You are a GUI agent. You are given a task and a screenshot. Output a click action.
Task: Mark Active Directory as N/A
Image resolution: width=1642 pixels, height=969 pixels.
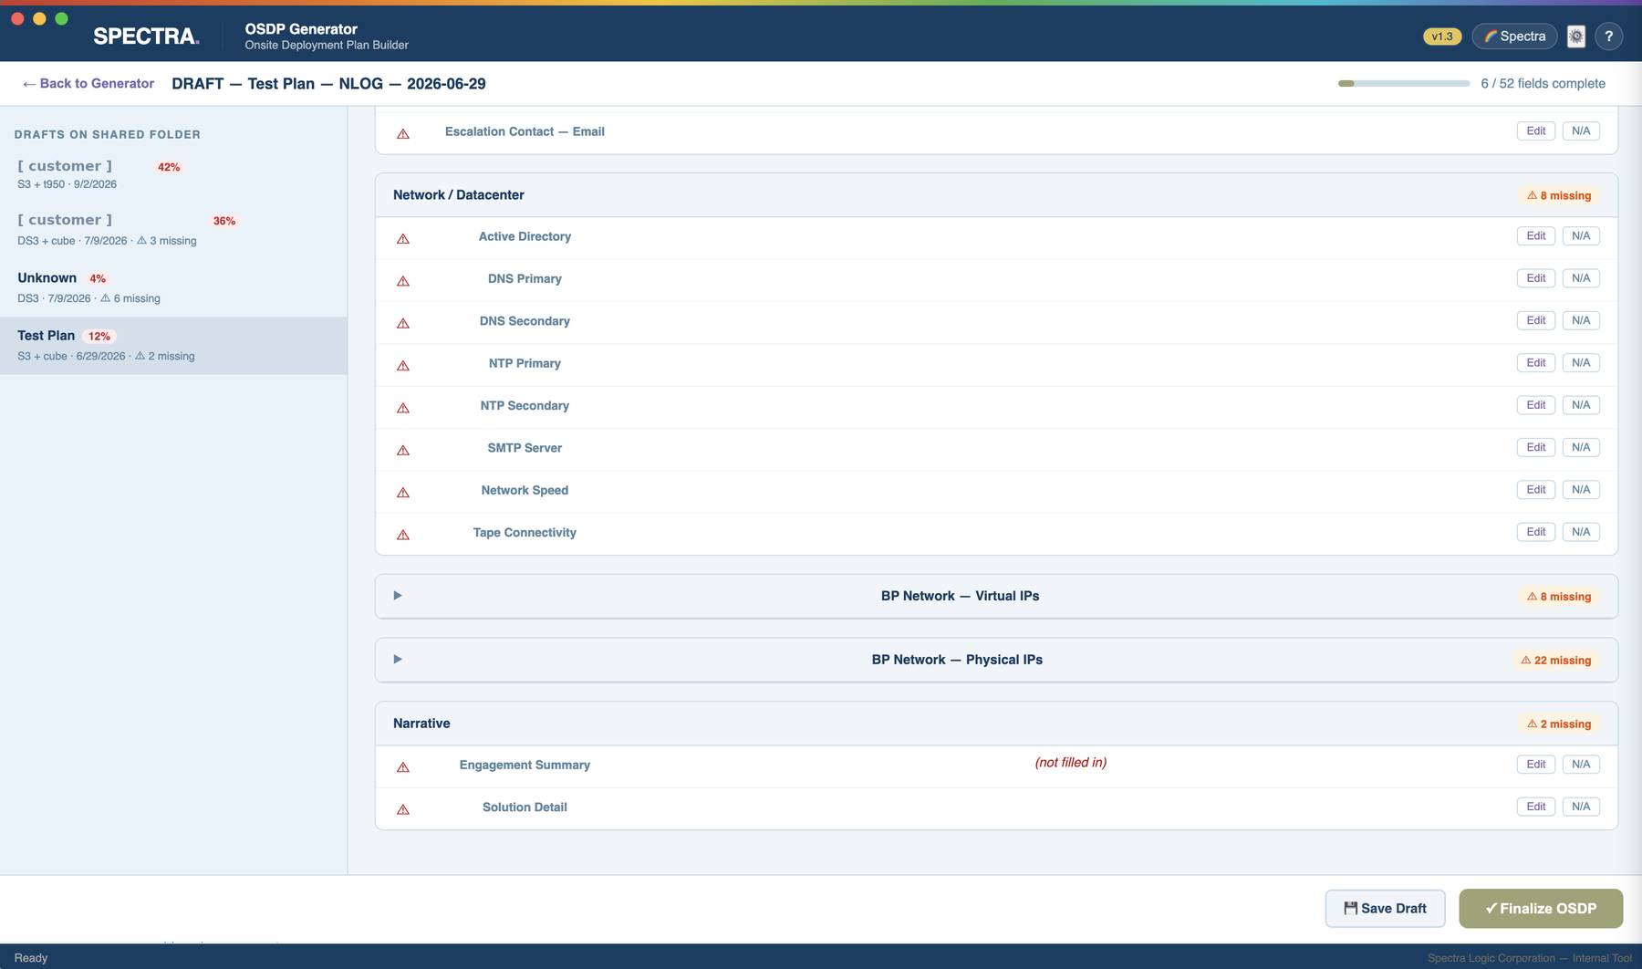[x=1581, y=236]
